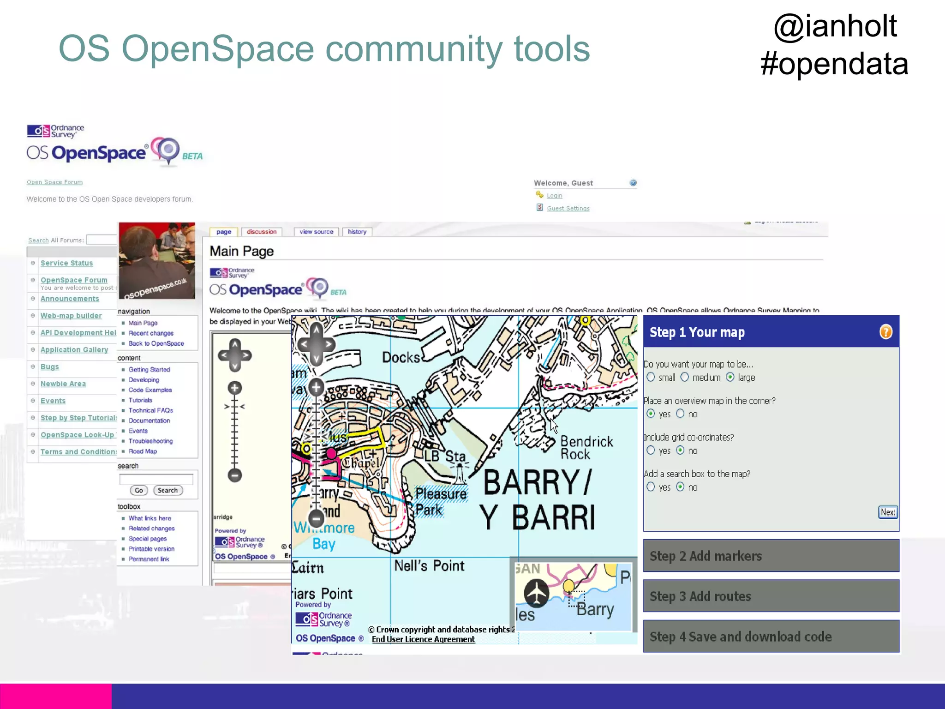Pan the Barry map down with arrow
Screen dimensions: 945x709
[316, 359]
